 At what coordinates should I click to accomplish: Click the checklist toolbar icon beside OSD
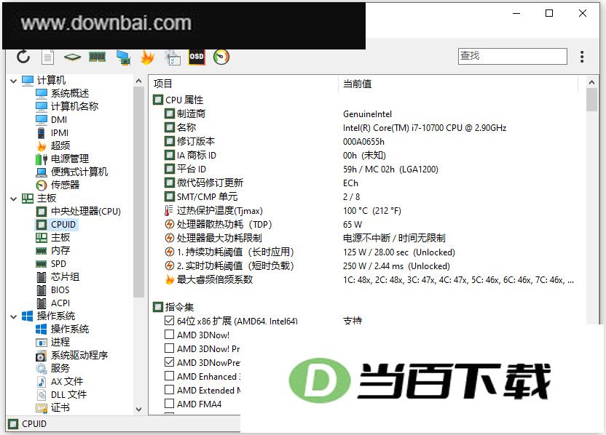(x=173, y=57)
